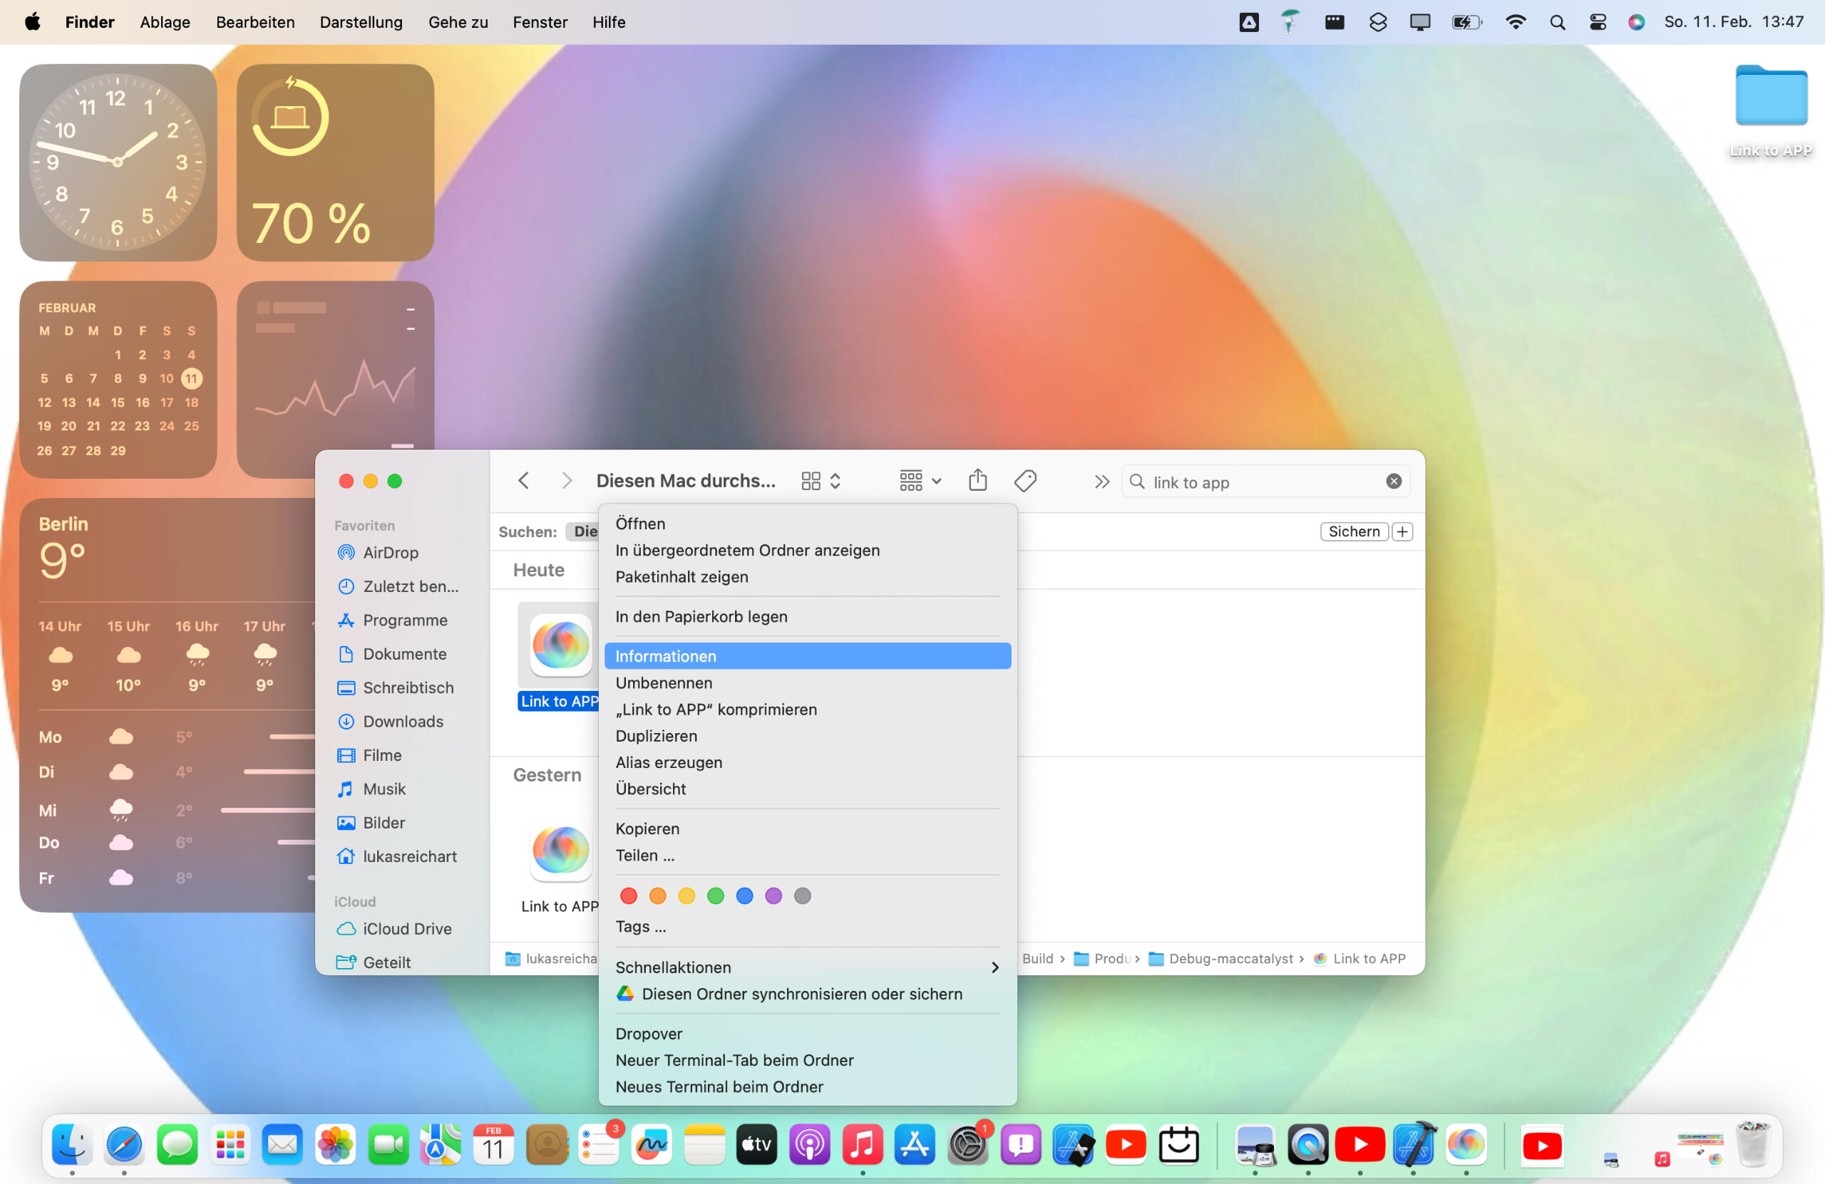Click the Sichern button

click(1353, 532)
